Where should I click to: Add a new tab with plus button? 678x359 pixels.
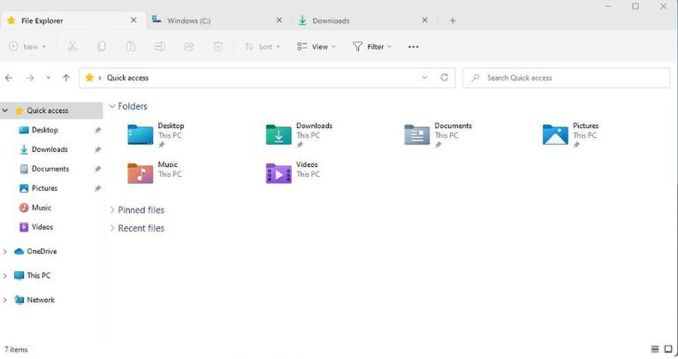click(453, 20)
